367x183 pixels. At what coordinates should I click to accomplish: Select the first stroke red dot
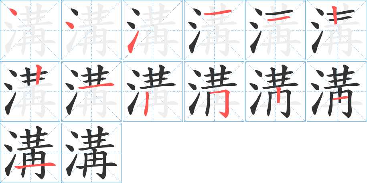click(13, 12)
